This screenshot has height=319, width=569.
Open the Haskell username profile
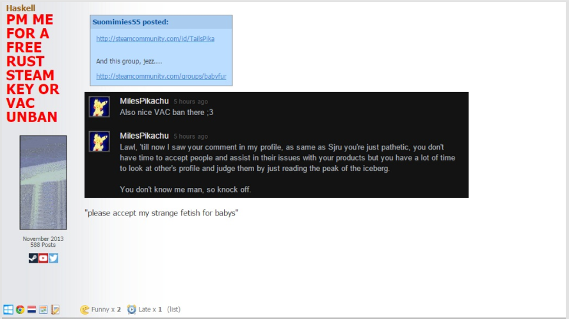tap(20, 8)
